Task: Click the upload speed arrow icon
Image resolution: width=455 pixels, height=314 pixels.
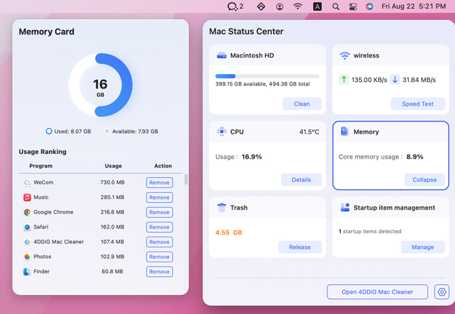Action: pyautogui.click(x=344, y=79)
